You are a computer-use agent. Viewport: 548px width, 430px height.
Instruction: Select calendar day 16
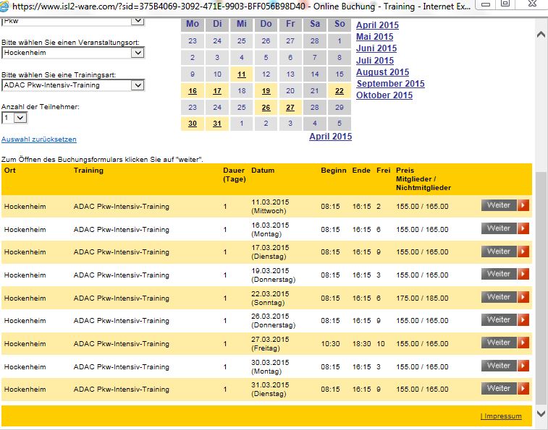click(x=193, y=91)
